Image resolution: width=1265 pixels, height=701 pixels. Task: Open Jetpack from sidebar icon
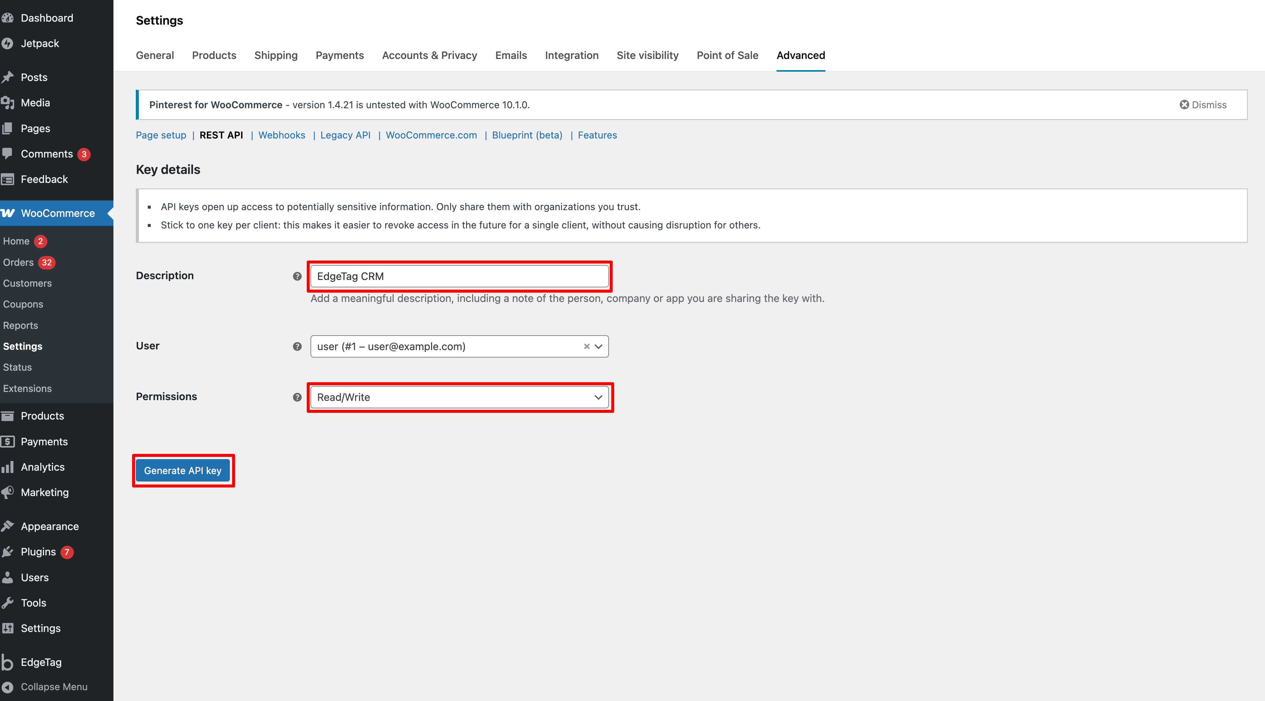tap(7, 43)
